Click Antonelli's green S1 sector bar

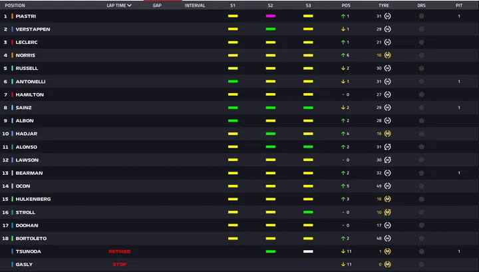coord(233,82)
